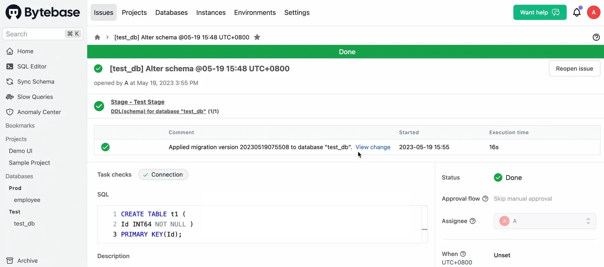
Task: Click the Bookmarks heading in sidebar
Action: point(20,125)
